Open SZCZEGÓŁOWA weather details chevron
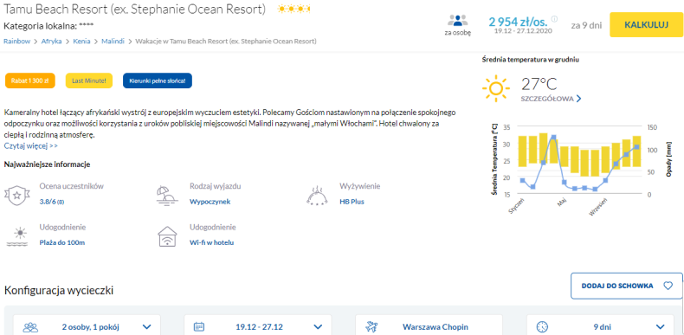The height and width of the screenshot is (335, 684). [579, 99]
